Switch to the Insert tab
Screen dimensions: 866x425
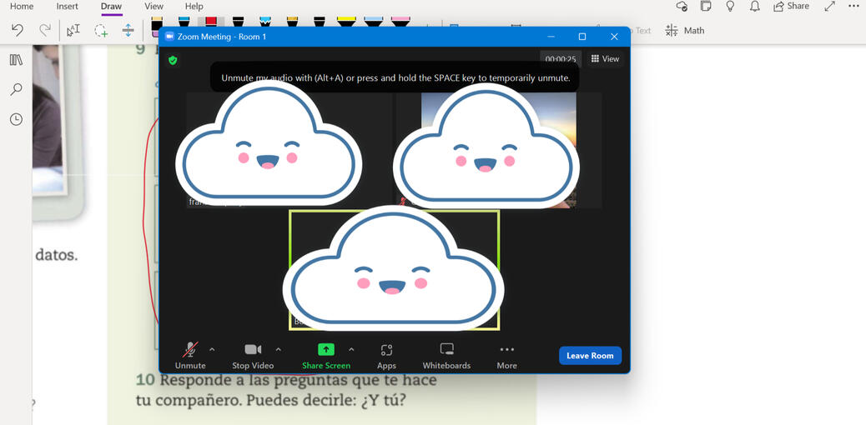click(68, 7)
